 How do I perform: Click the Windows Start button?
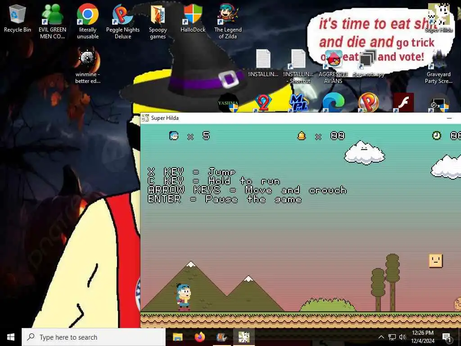[11, 337]
